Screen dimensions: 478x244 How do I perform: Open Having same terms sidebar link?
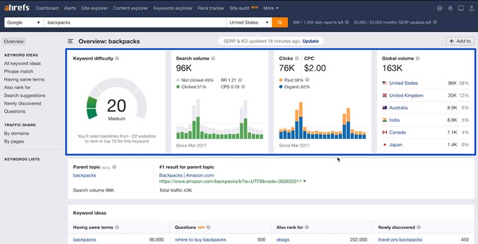(24, 80)
